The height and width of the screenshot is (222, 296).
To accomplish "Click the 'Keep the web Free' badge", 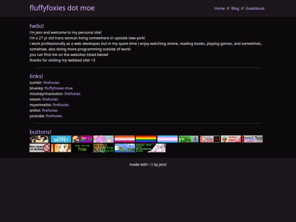I will [82, 148].
